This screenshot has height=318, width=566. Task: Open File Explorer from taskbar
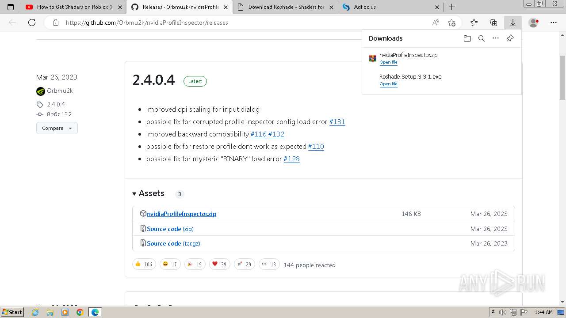click(x=50, y=312)
